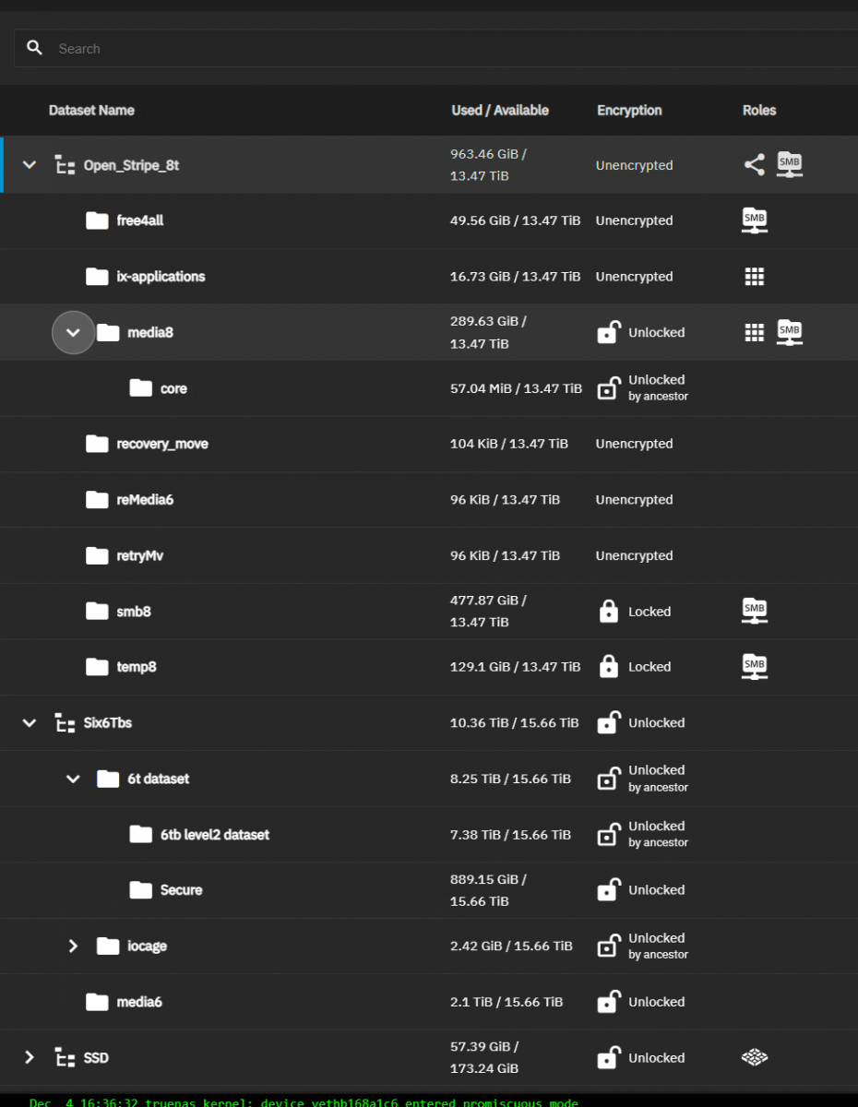The height and width of the screenshot is (1107, 858).
Task: Click the 10.36 TiB / 15.66 TiB value
Action: point(515,722)
